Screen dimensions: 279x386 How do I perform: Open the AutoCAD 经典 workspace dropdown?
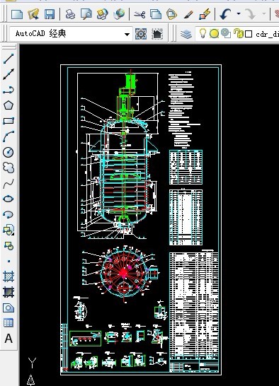pyautogui.click(x=71, y=33)
